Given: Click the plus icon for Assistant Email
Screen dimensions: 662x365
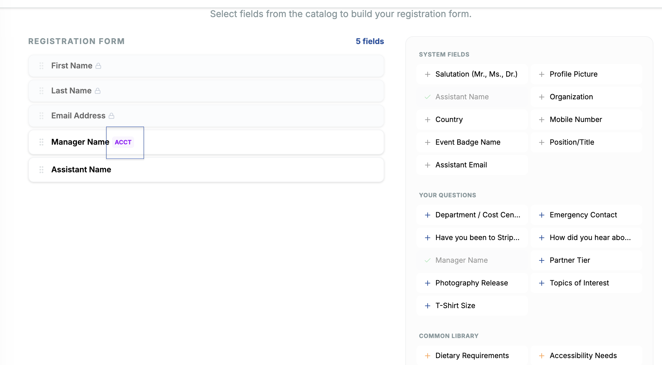Looking at the screenshot, I should (428, 165).
